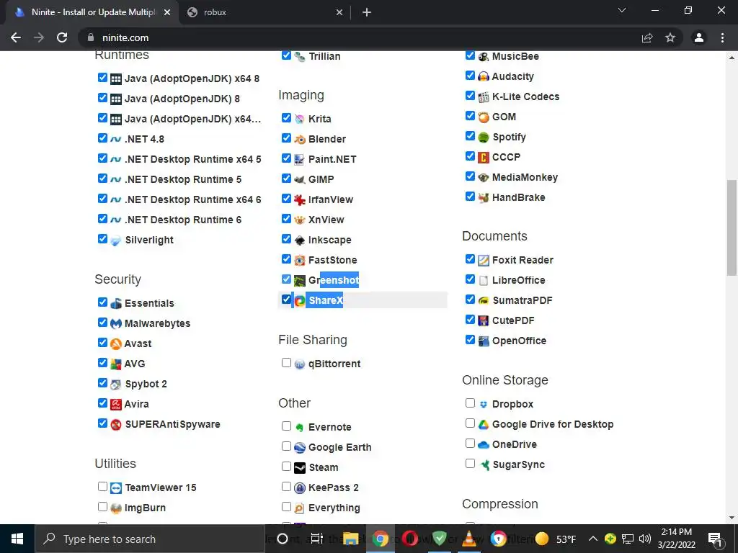Click the ninite.com address bar
This screenshot has width=738, height=553.
357,37
